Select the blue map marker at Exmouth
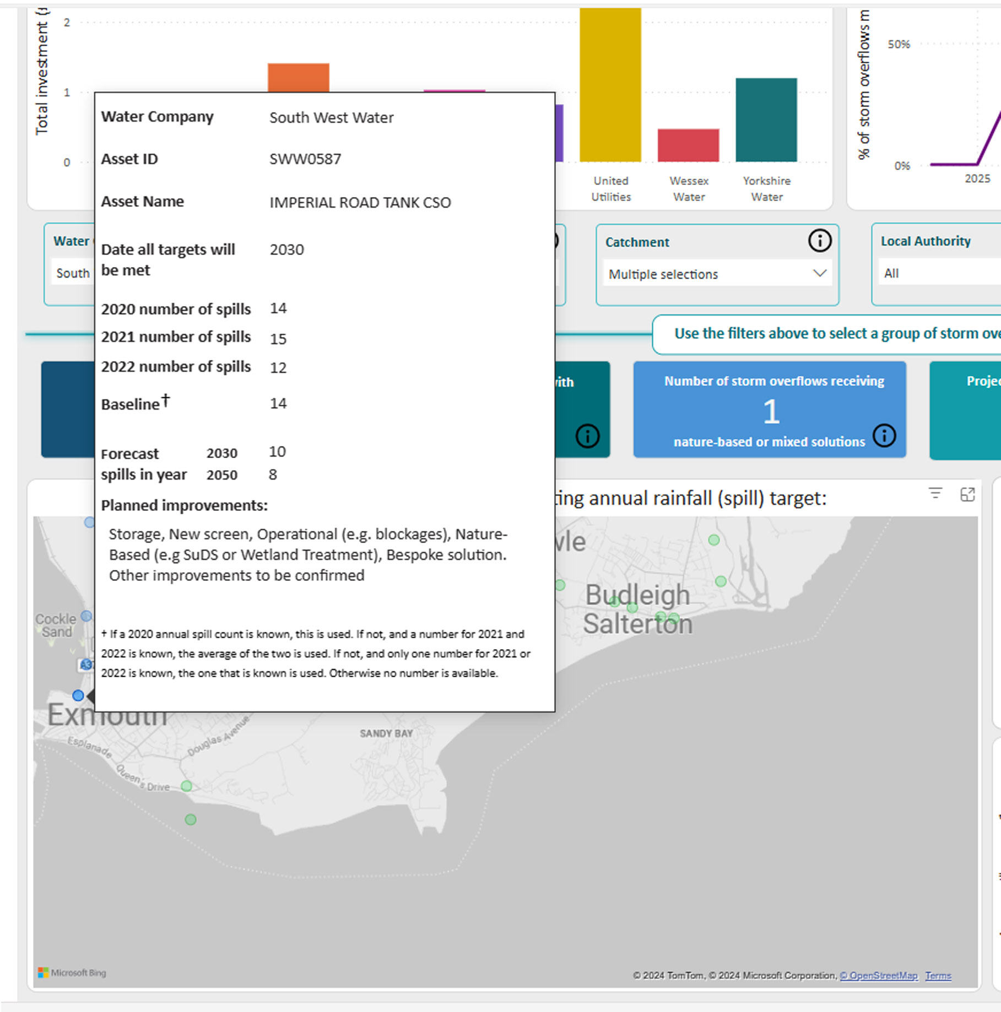 pyautogui.click(x=78, y=695)
